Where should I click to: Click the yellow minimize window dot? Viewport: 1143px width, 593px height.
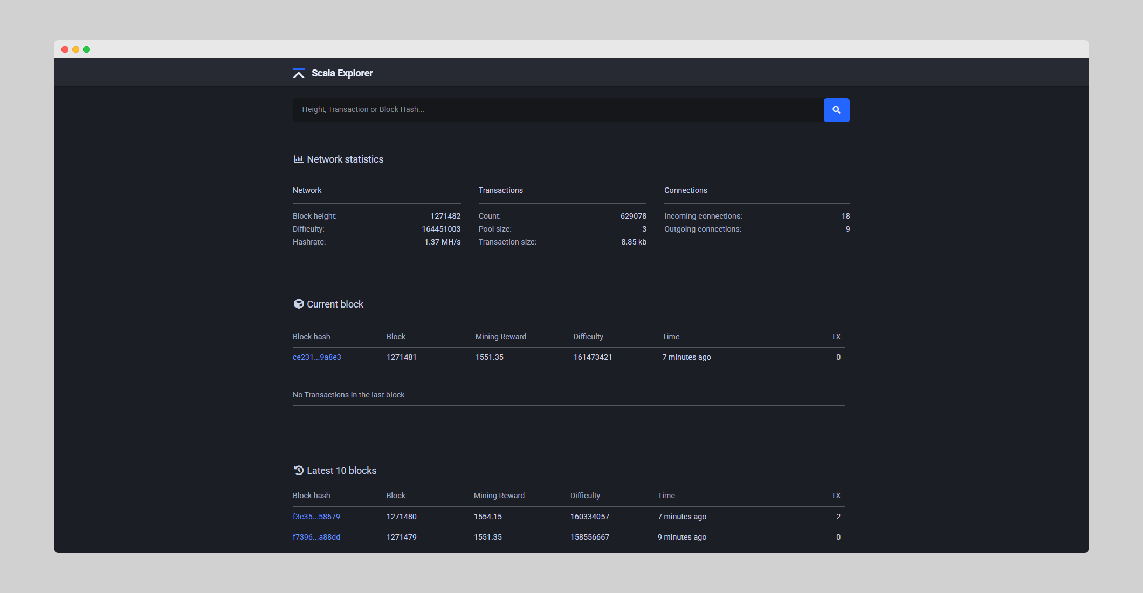click(75, 50)
